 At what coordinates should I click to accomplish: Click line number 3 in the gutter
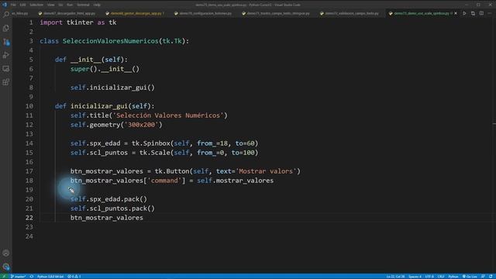(x=31, y=41)
